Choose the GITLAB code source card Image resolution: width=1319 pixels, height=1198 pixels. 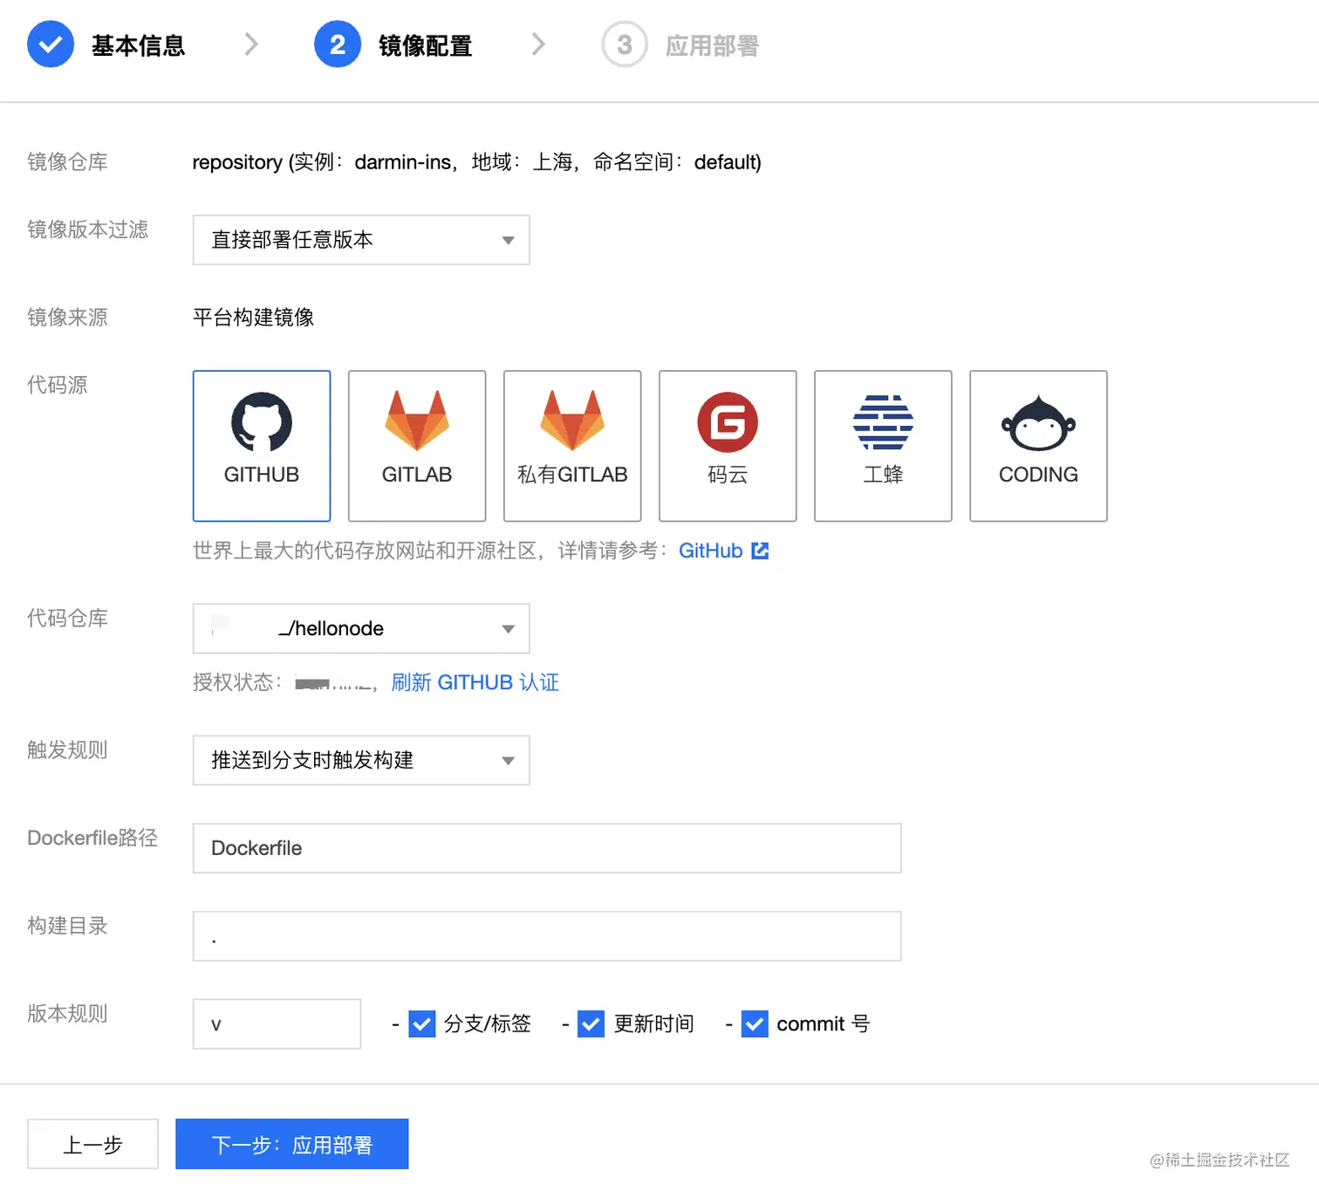coord(417,446)
